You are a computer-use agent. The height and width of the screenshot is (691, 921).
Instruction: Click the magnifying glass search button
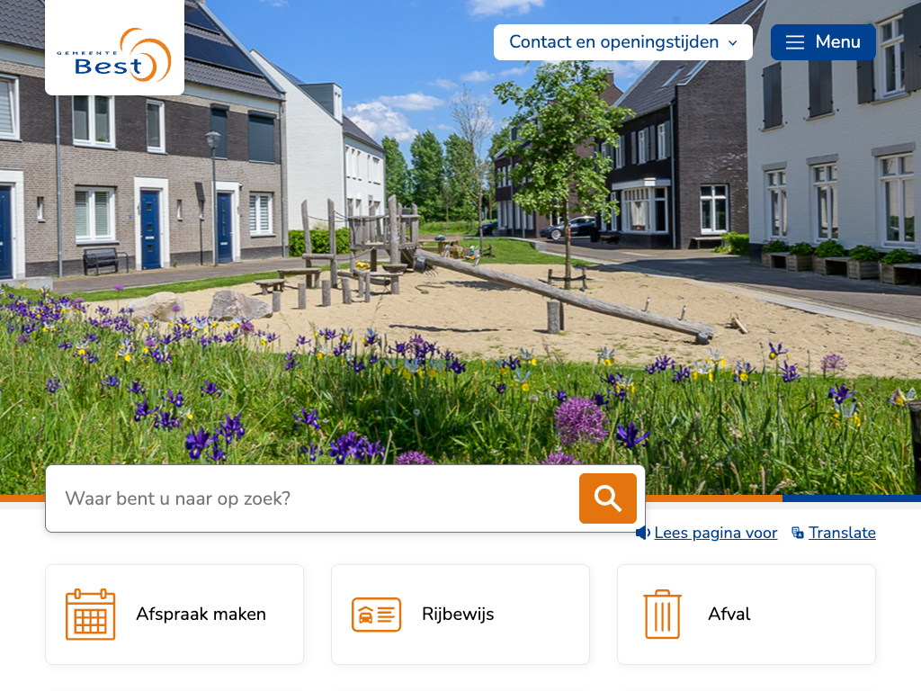(607, 498)
